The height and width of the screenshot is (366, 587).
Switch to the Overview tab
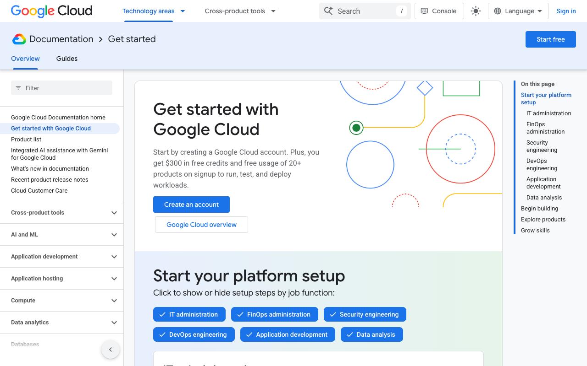click(25, 59)
